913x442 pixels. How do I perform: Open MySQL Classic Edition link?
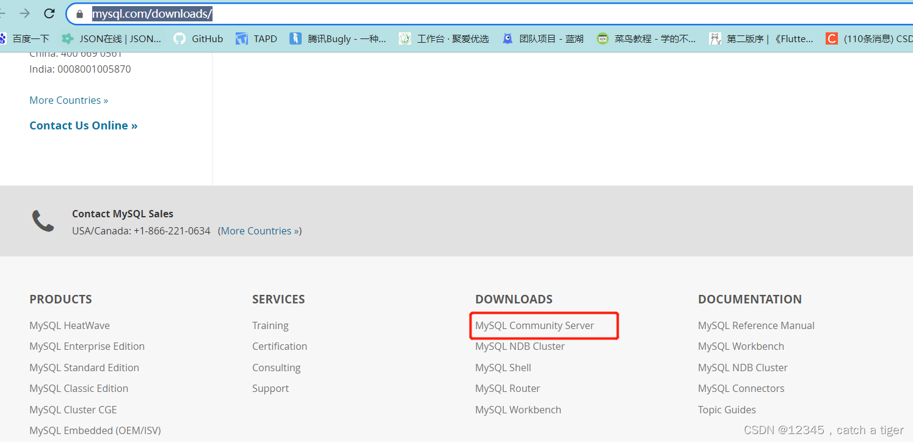(79, 388)
